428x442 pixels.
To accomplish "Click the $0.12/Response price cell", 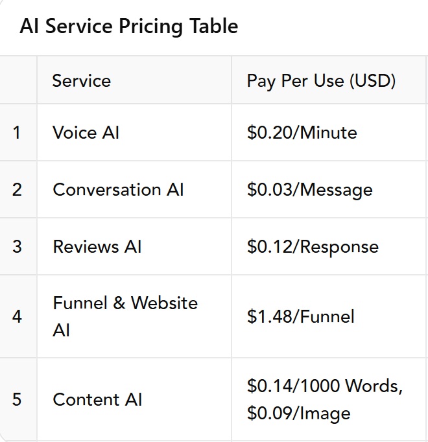I will (x=329, y=246).
